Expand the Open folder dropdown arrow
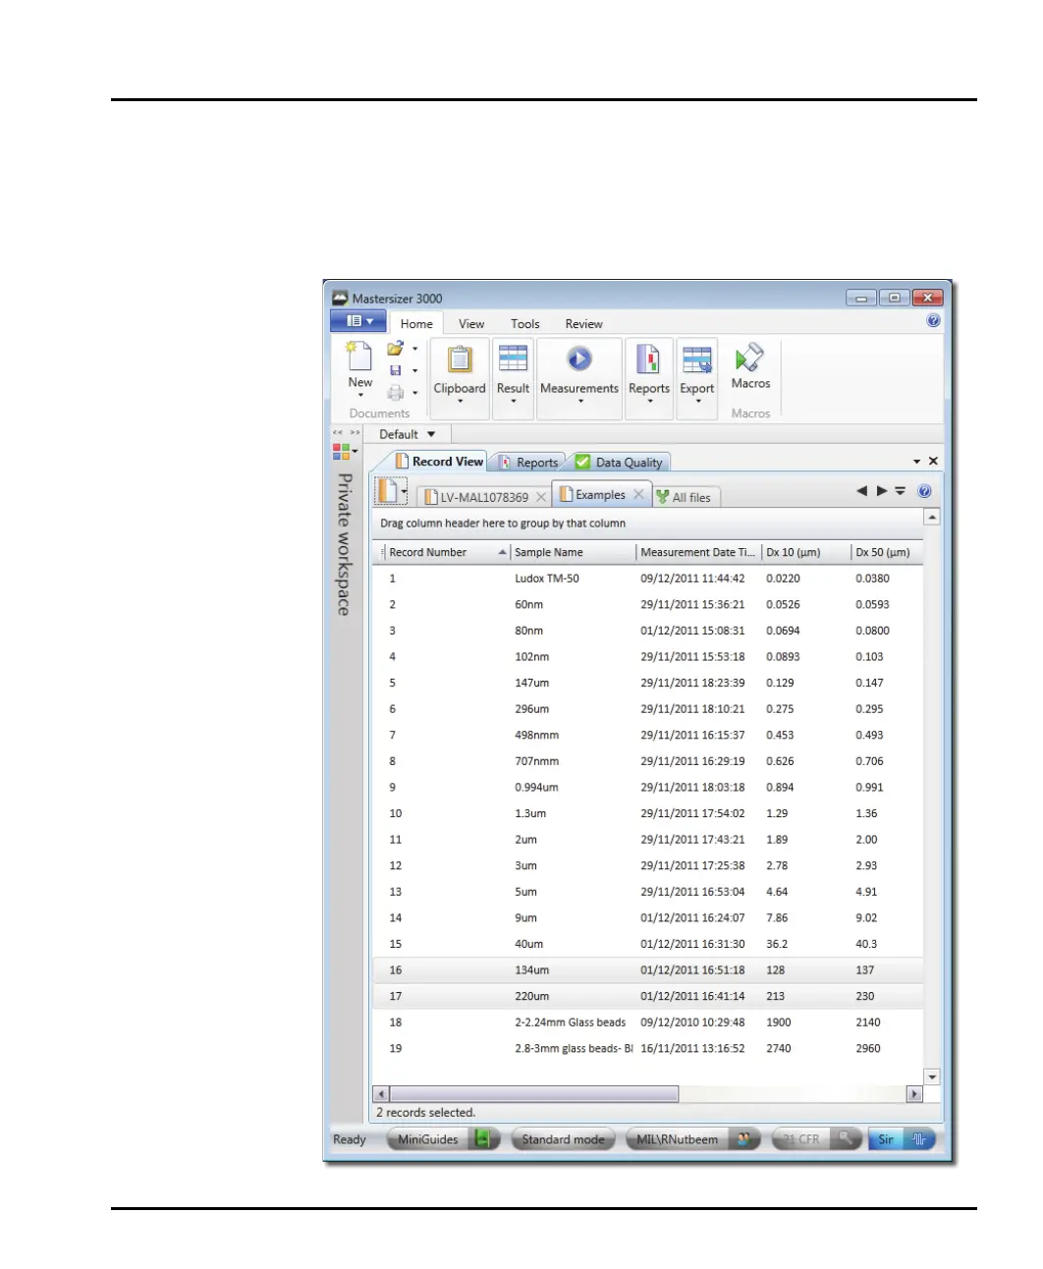Viewport: 1043px width, 1269px height. click(414, 349)
